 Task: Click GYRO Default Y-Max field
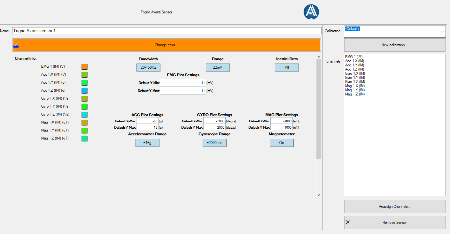tap(214, 127)
